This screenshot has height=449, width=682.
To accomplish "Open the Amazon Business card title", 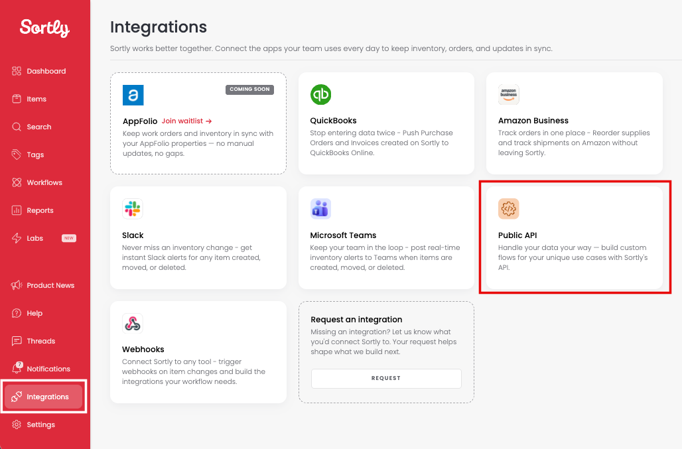I will (533, 121).
